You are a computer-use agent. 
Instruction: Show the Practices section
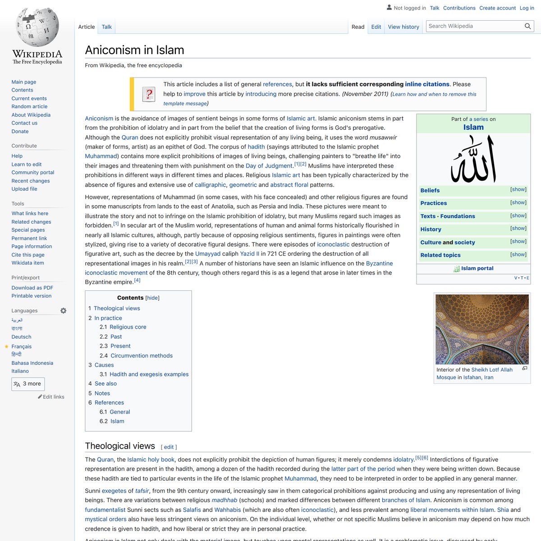pos(518,202)
